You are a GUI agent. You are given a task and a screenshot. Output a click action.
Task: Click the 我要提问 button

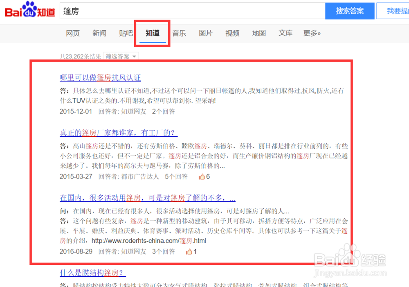click(x=393, y=11)
